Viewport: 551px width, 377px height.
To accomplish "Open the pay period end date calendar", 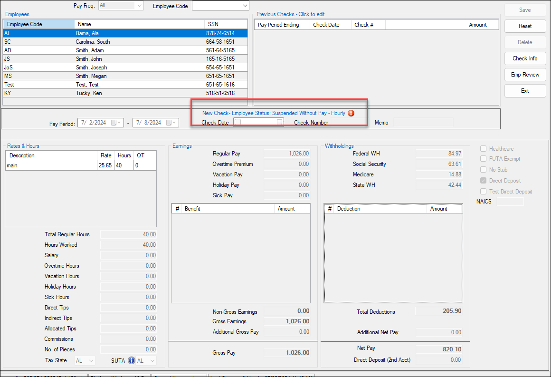I will click(x=169, y=123).
